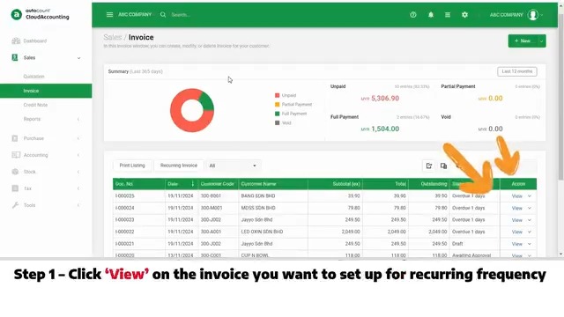The image size is (564, 317).
Task: Click the settings gear icon
Action: 464,15
